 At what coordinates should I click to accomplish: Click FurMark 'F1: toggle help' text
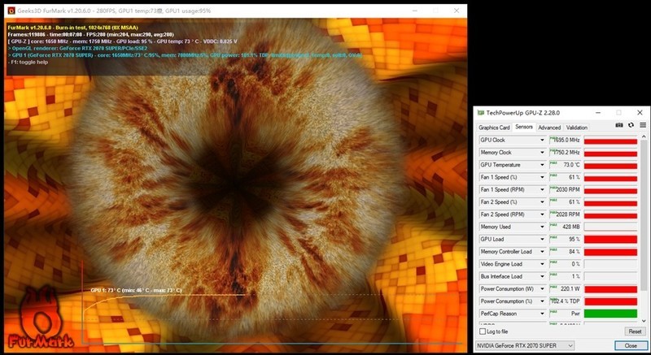(x=28, y=62)
